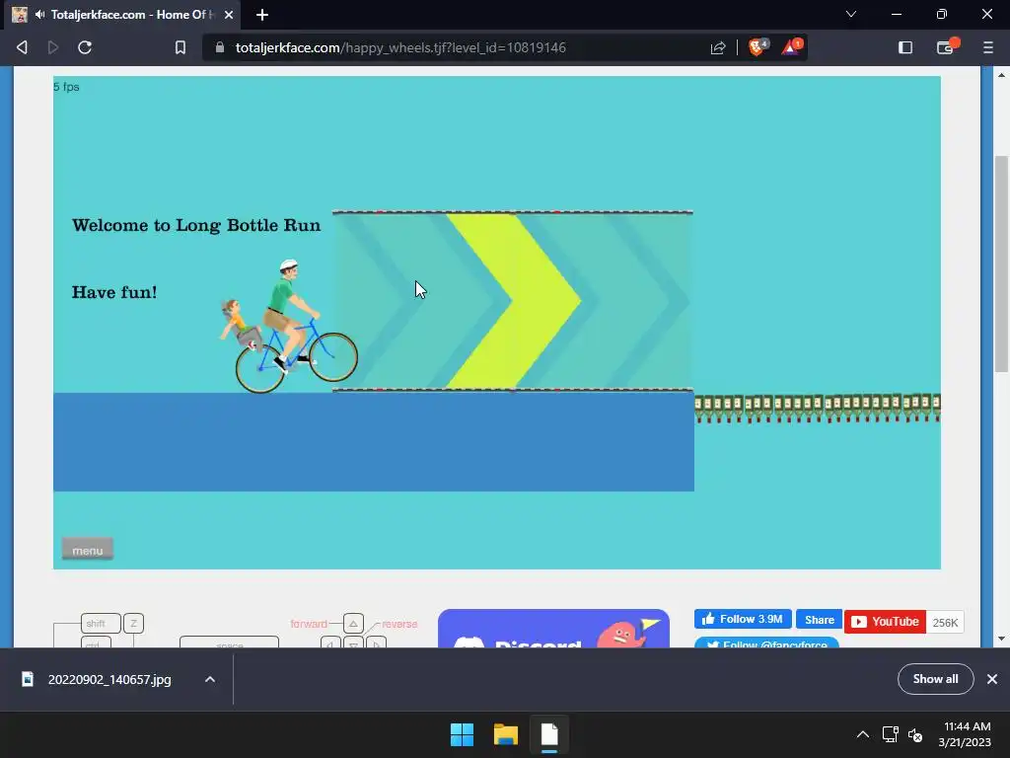The image size is (1010, 758).
Task: Reload the page with the refresh icon
Action: coord(85,47)
